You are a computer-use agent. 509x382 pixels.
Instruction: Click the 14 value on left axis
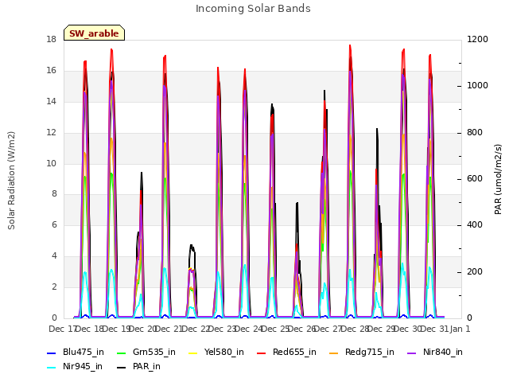(x=52, y=101)
